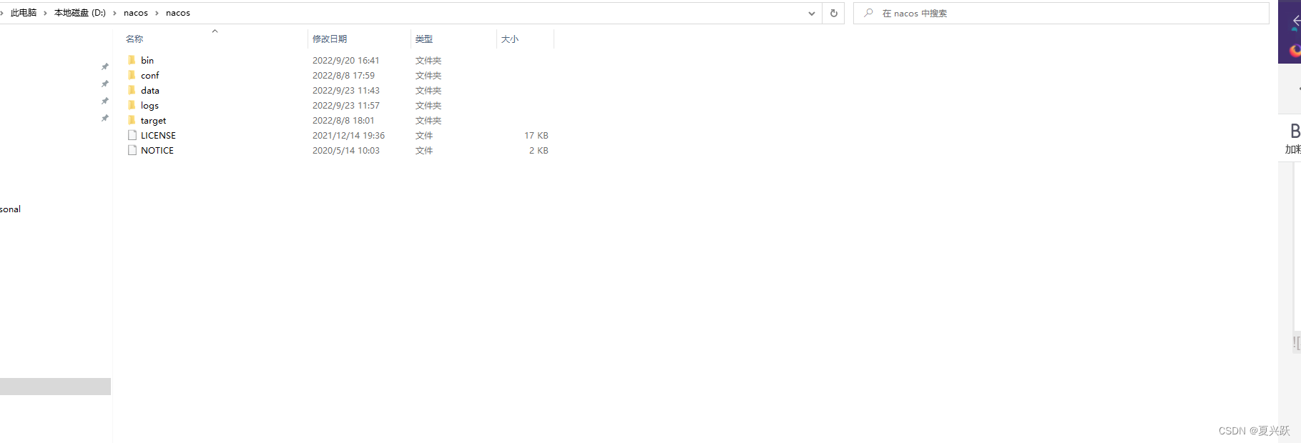Sort by the 修改日期 column header

click(330, 39)
